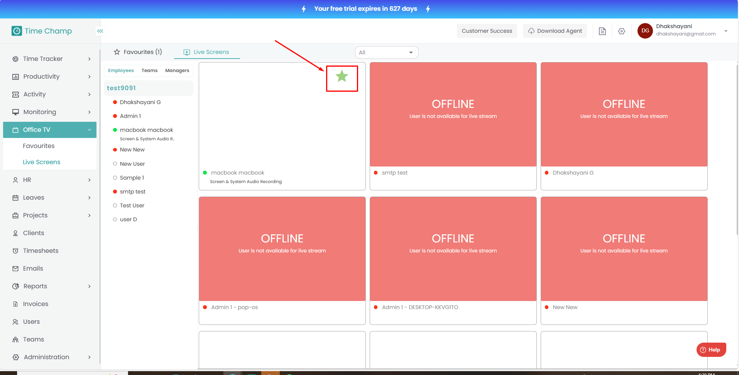This screenshot has width=739, height=375.
Task: Click the HR person icon
Action: [15, 180]
